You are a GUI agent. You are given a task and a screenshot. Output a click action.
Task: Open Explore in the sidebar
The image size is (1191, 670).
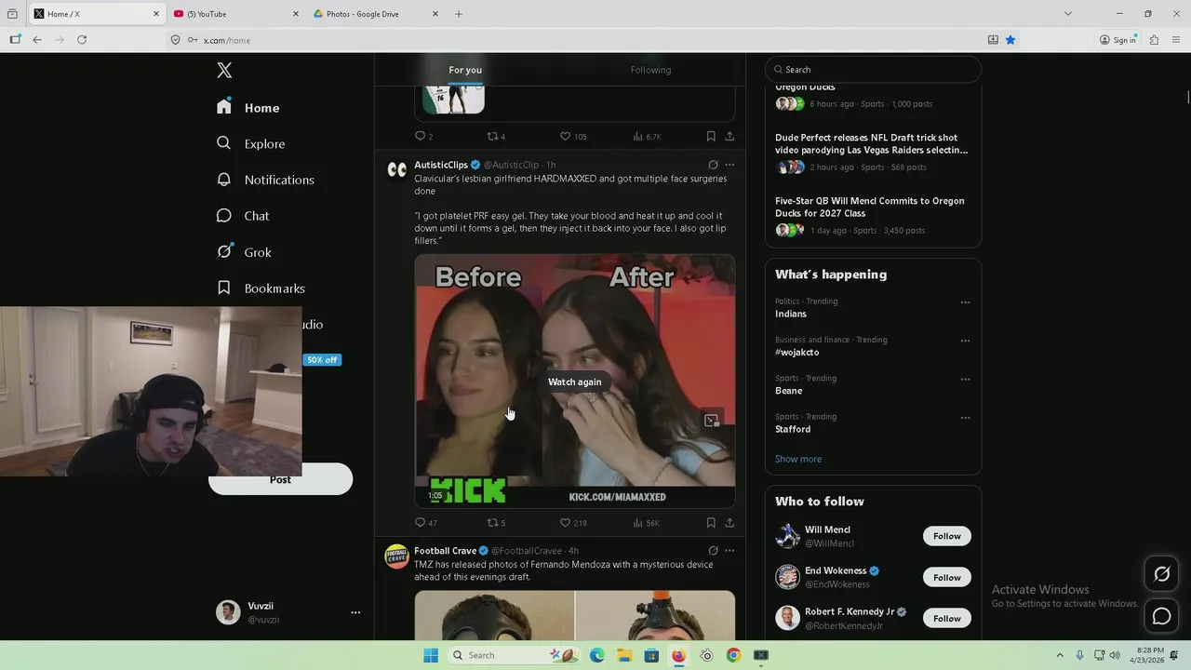[x=250, y=143]
